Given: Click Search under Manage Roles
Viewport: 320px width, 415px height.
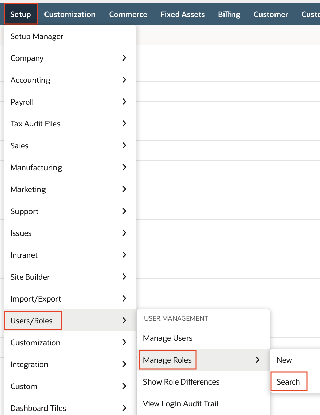Looking at the screenshot, I should (289, 381).
